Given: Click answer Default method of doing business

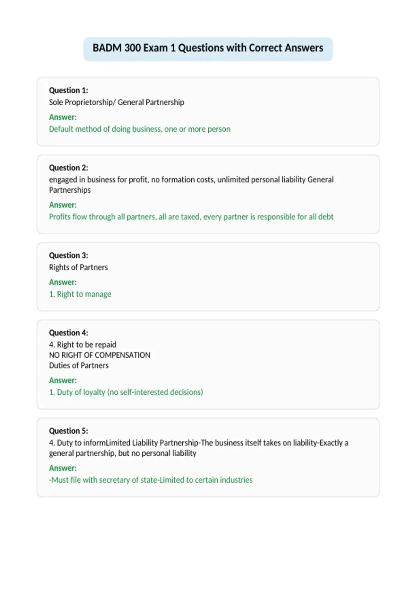Looking at the screenshot, I should (x=140, y=129).
